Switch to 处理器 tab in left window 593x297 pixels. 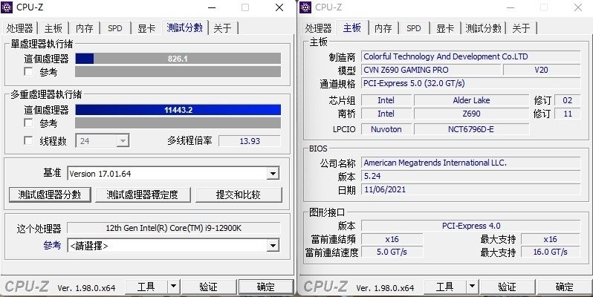click(19, 28)
